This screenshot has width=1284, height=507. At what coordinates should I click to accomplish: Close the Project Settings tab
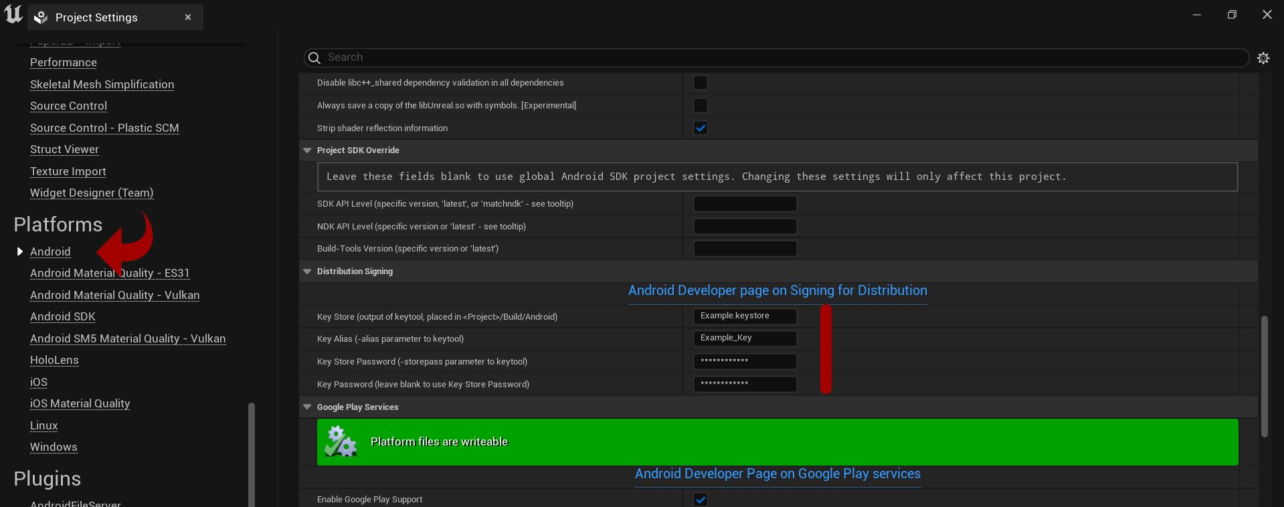tap(188, 17)
